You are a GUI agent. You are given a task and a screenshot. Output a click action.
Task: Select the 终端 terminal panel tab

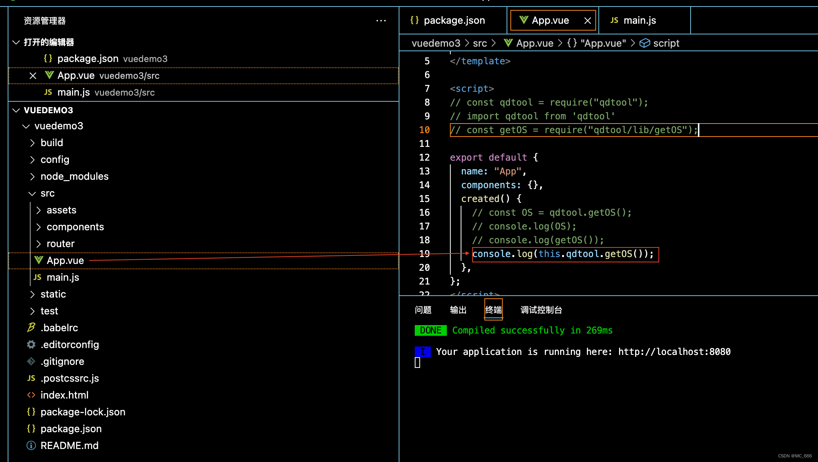[x=494, y=310]
